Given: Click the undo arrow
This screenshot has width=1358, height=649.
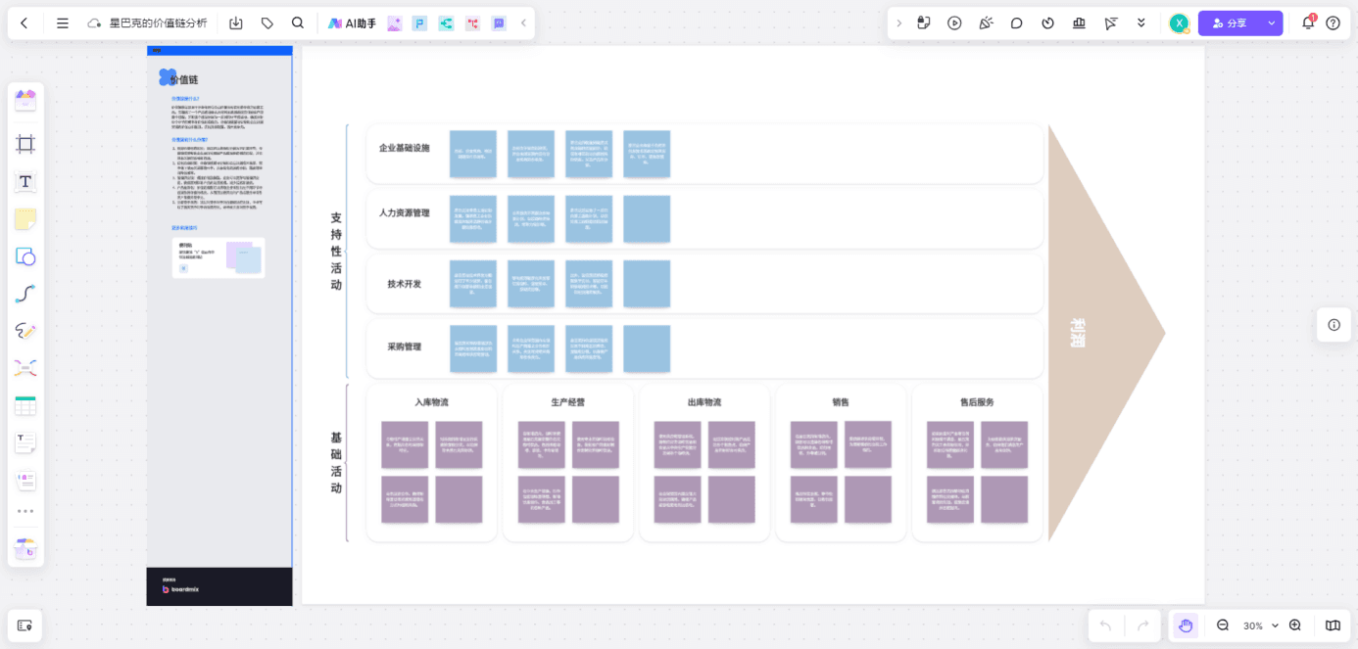Looking at the screenshot, I should [1106, 626].
